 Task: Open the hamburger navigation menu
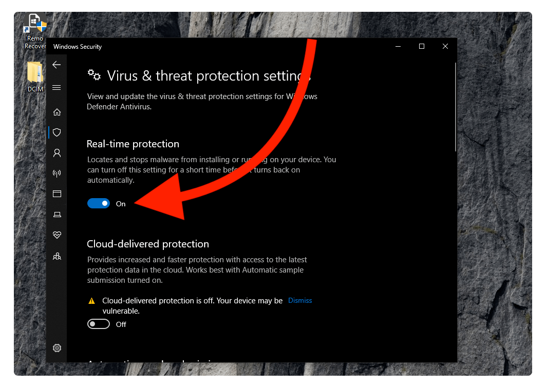[57, 88]
